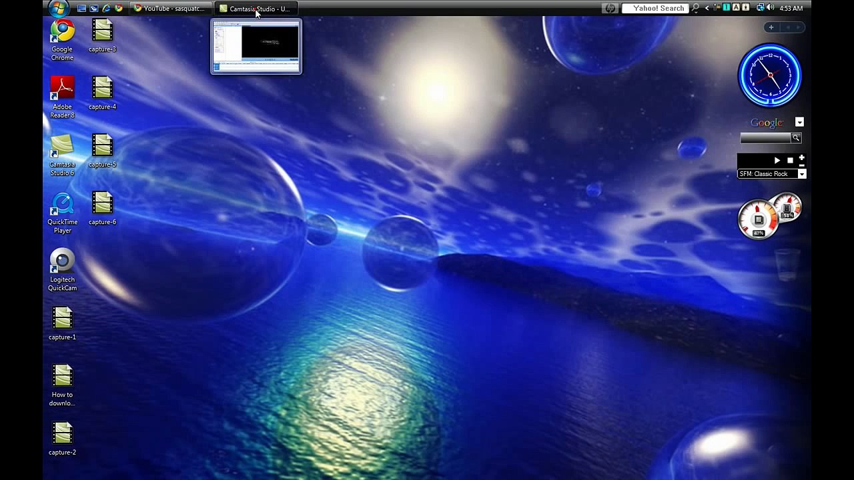854x480 pixels.
Task: Open Google Chrome desktop shortcut
Action: 62,40
